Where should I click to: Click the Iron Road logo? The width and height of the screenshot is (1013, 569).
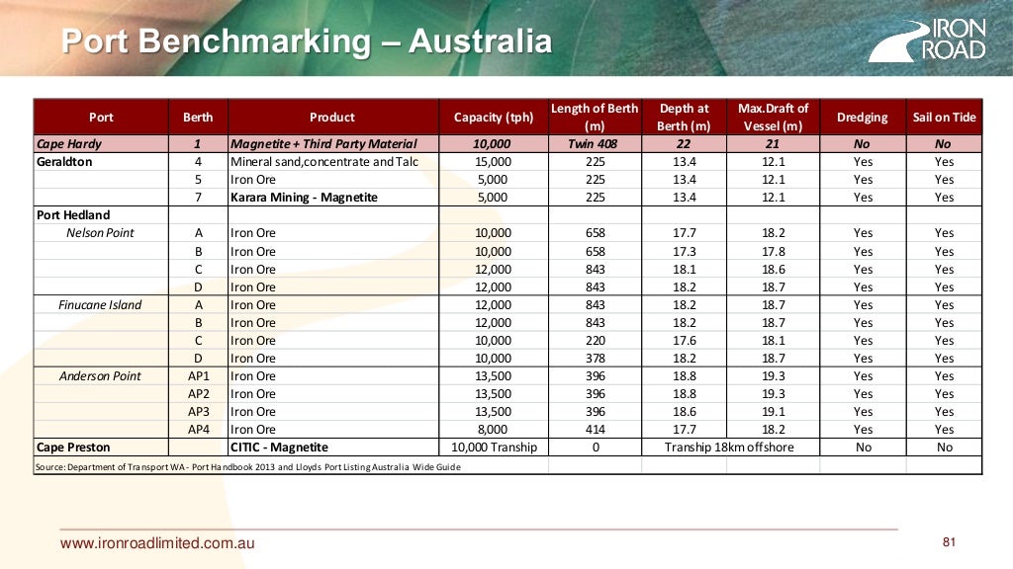click(x=927, y=40)
